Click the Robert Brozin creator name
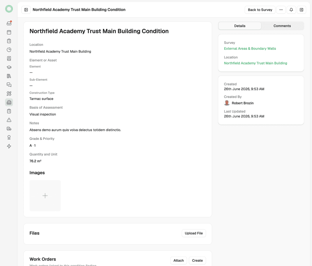312x266 pixels. 243,103
